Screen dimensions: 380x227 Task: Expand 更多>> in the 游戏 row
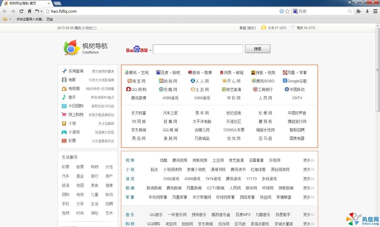pyautogui.click(x=309, y=179)
